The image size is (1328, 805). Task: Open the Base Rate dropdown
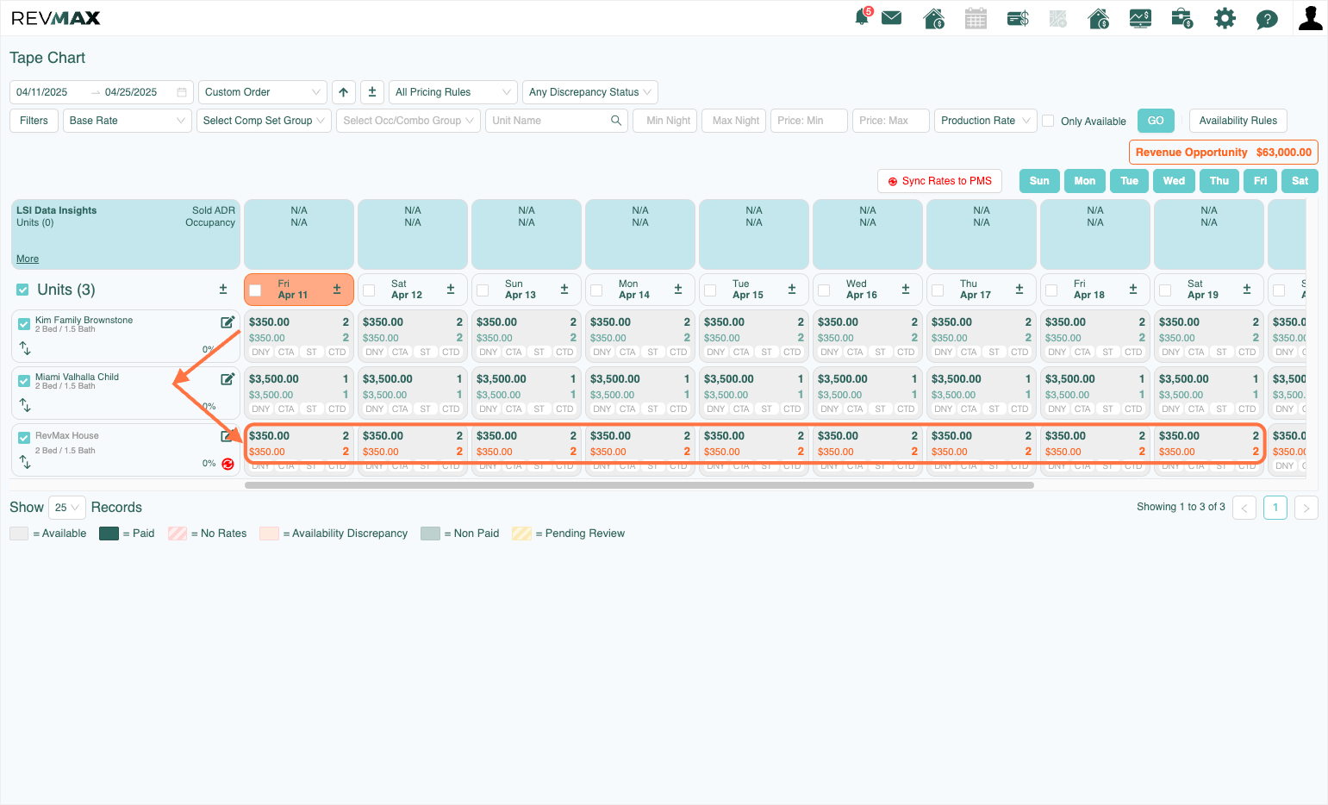coord(128,121)
